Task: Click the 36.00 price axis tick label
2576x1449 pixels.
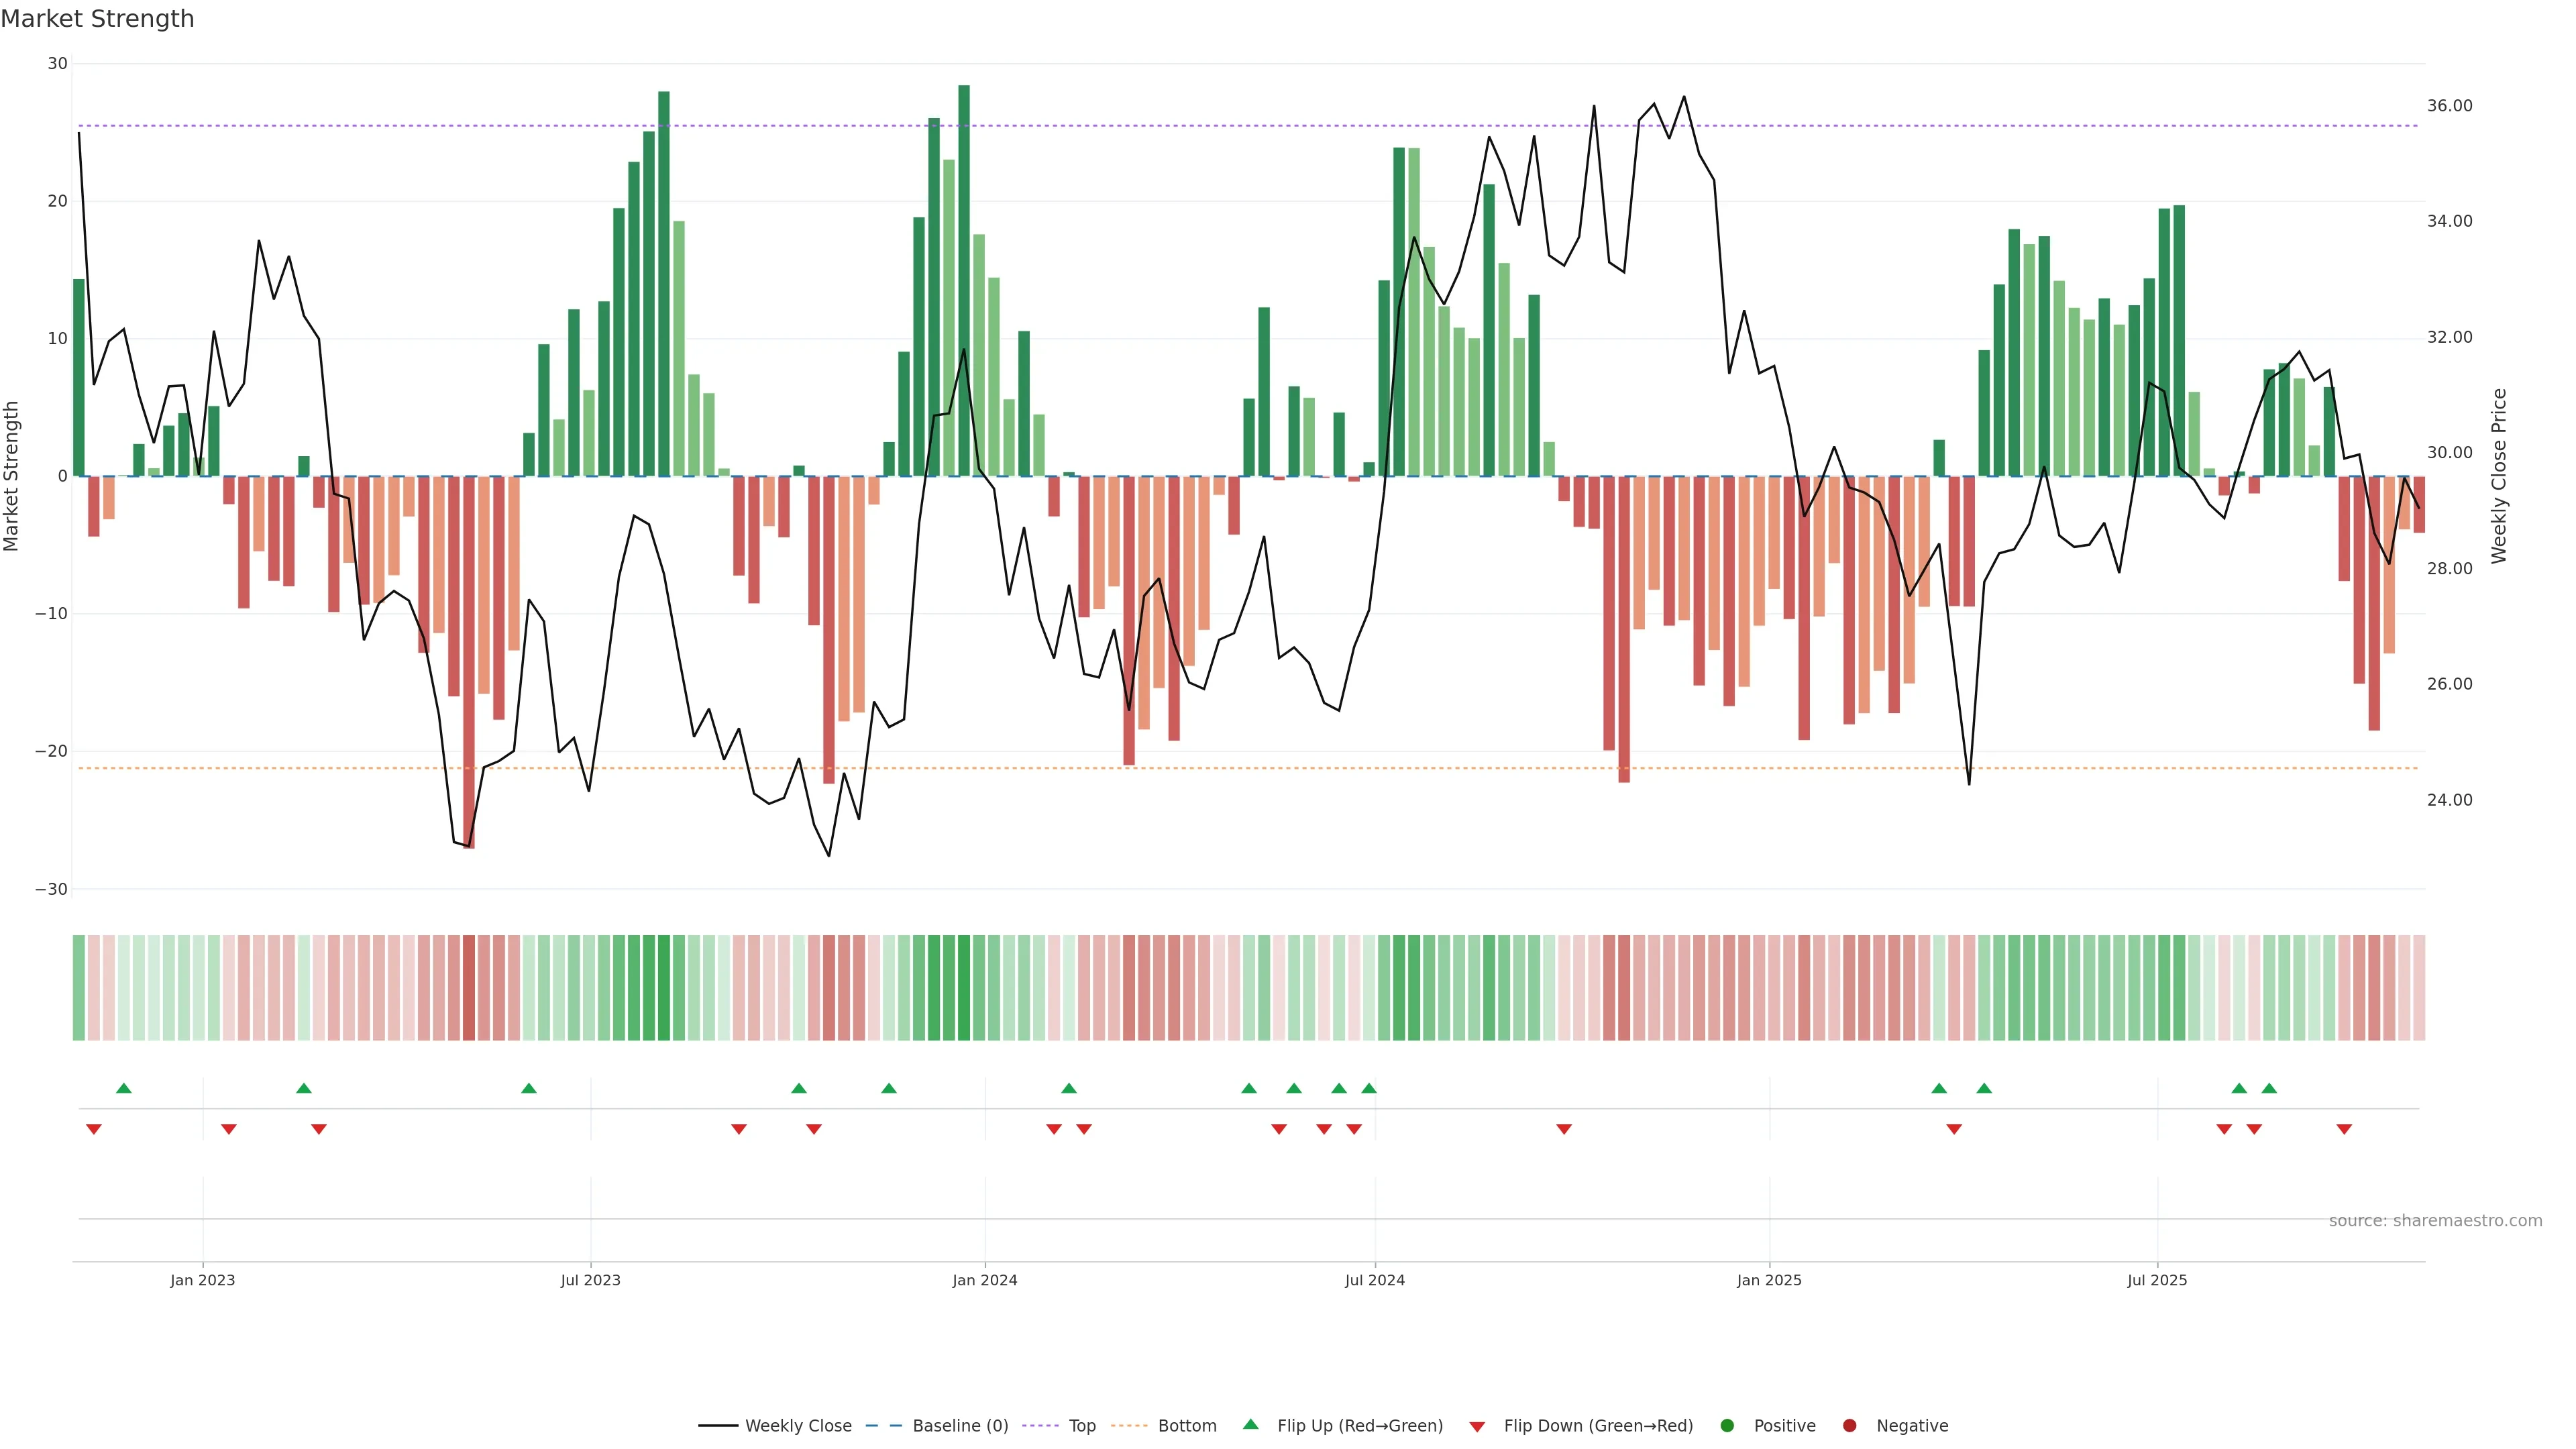Action: pyautogui.click(x=2449, y=106)
